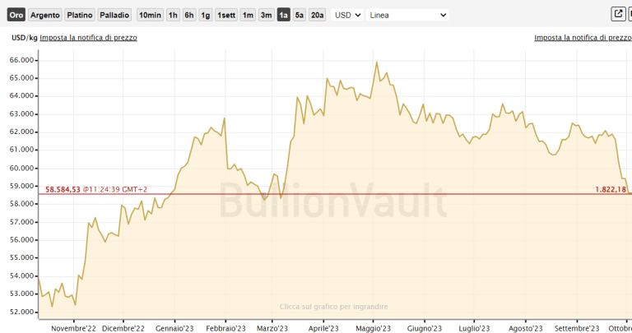The image size is (632, 333).
Task: Switch to the Argento tab
Action: pyautogui.click(x=45, y=15)
